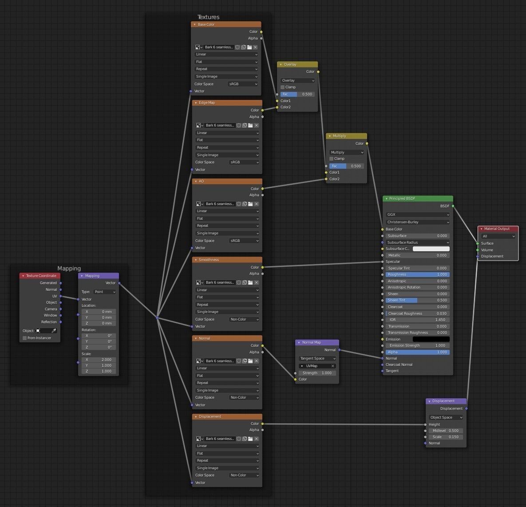Click Subsurface Color white swatch
Viewport: 526px width, 507px height.
point(431,249)
